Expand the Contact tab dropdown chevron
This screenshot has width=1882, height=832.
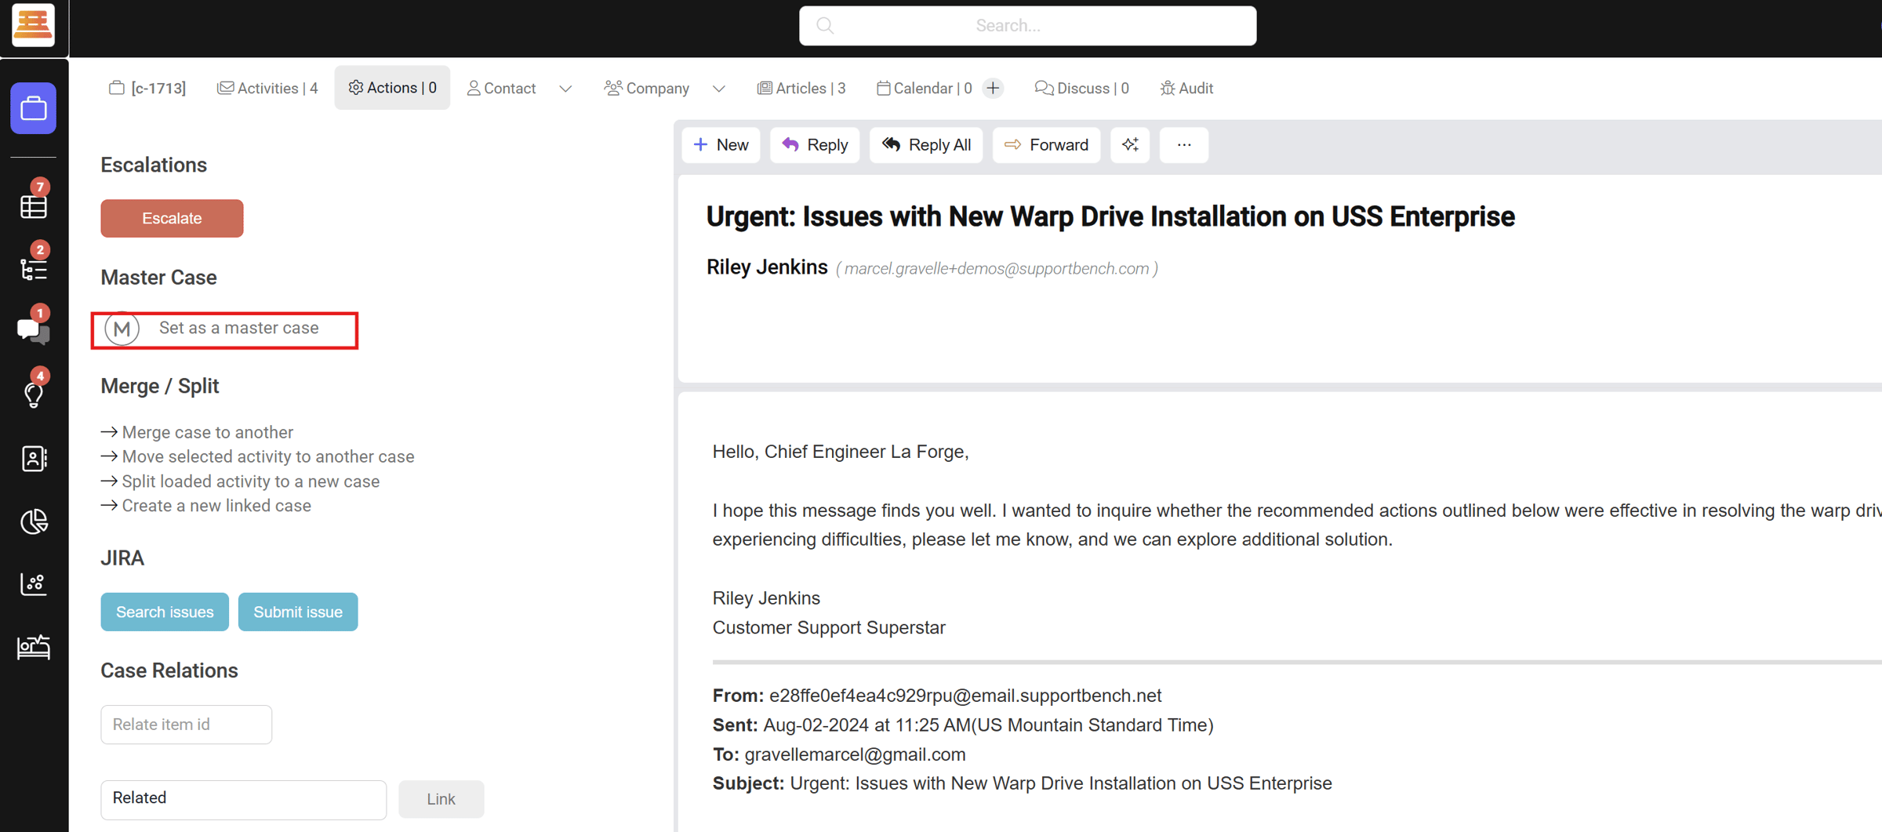point(565,89)
